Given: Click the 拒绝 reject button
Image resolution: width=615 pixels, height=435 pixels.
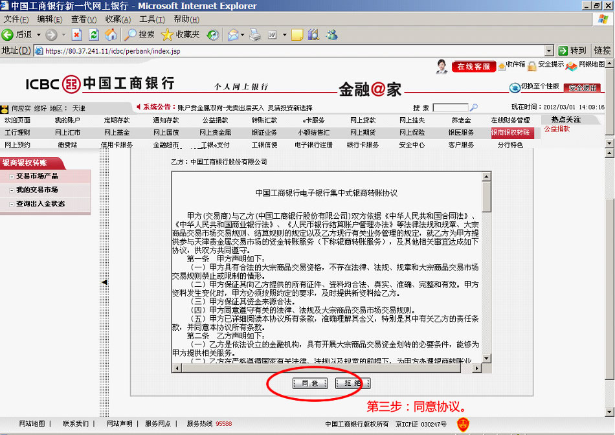Looking at the screenshot, I should pos(353,383).
